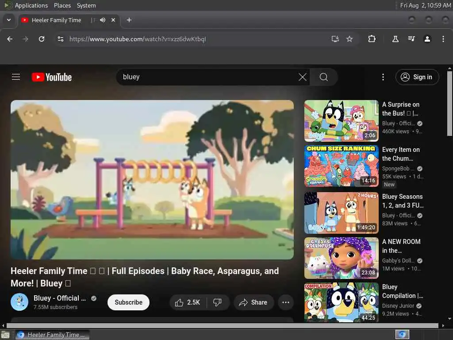Image resolution: width=453 pixels, height=340 pixels.
Task: Click vertical scrollbar down arrow
Action: pos(449,319)
